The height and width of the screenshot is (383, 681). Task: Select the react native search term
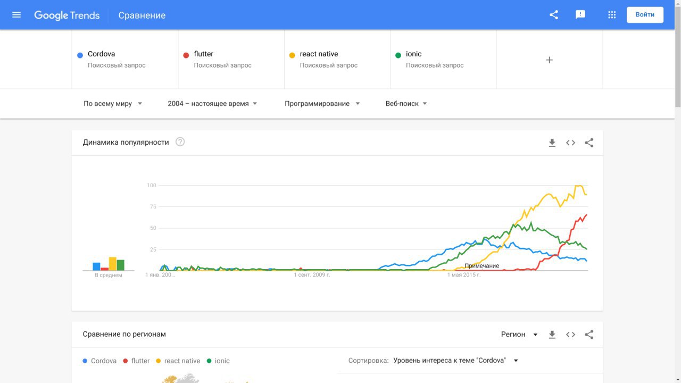[337, 59]
